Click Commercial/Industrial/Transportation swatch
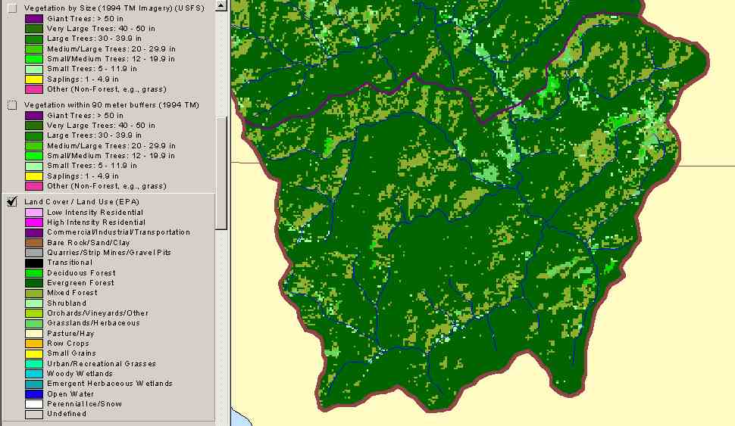Viewport: 735px width, 426px height. [34, 232]
